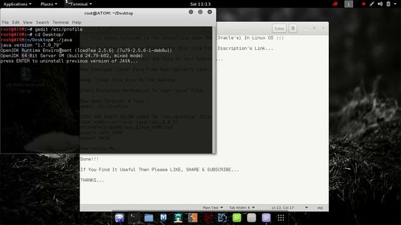401x225 pixels.
Task: Click the clock showing Sat 11:13
Action: [200, 4]
